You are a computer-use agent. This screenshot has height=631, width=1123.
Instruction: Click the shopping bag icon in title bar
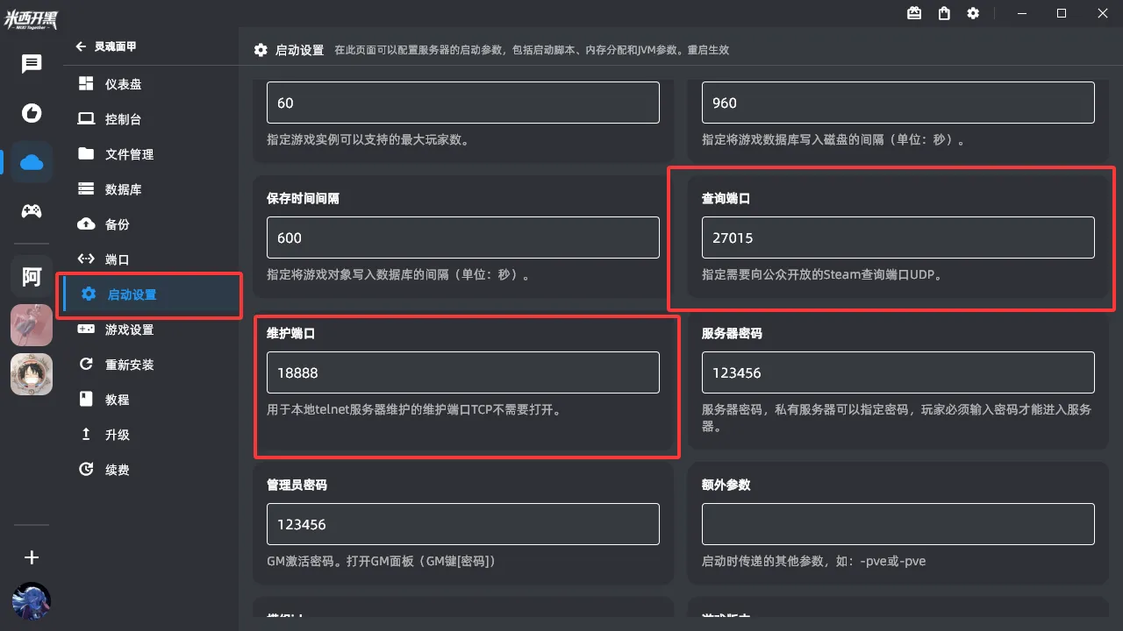(x=944, y=13)
